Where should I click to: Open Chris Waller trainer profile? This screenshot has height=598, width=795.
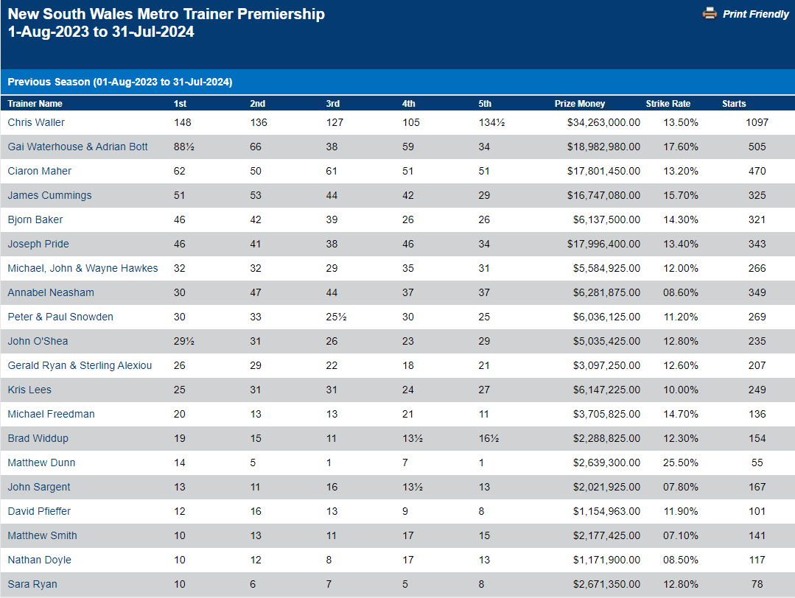pos(36,122)
